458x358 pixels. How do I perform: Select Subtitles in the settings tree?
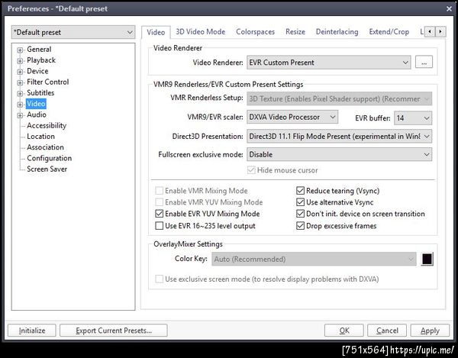click(40, 93)
